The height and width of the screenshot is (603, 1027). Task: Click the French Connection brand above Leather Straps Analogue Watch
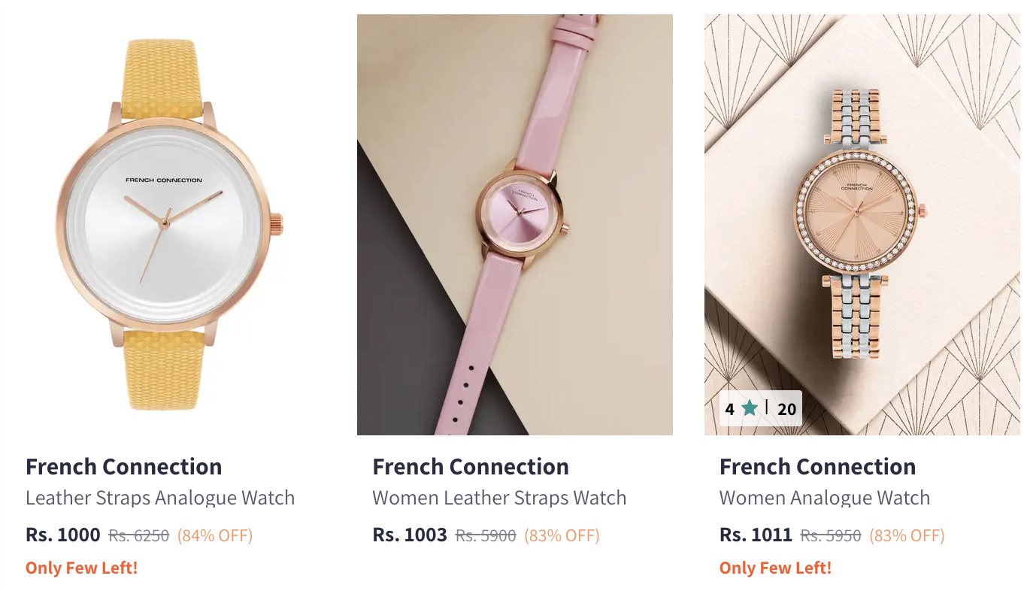[124, 466]
